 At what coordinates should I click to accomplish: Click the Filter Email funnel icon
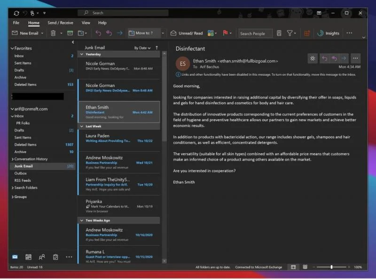click(290, 33)
